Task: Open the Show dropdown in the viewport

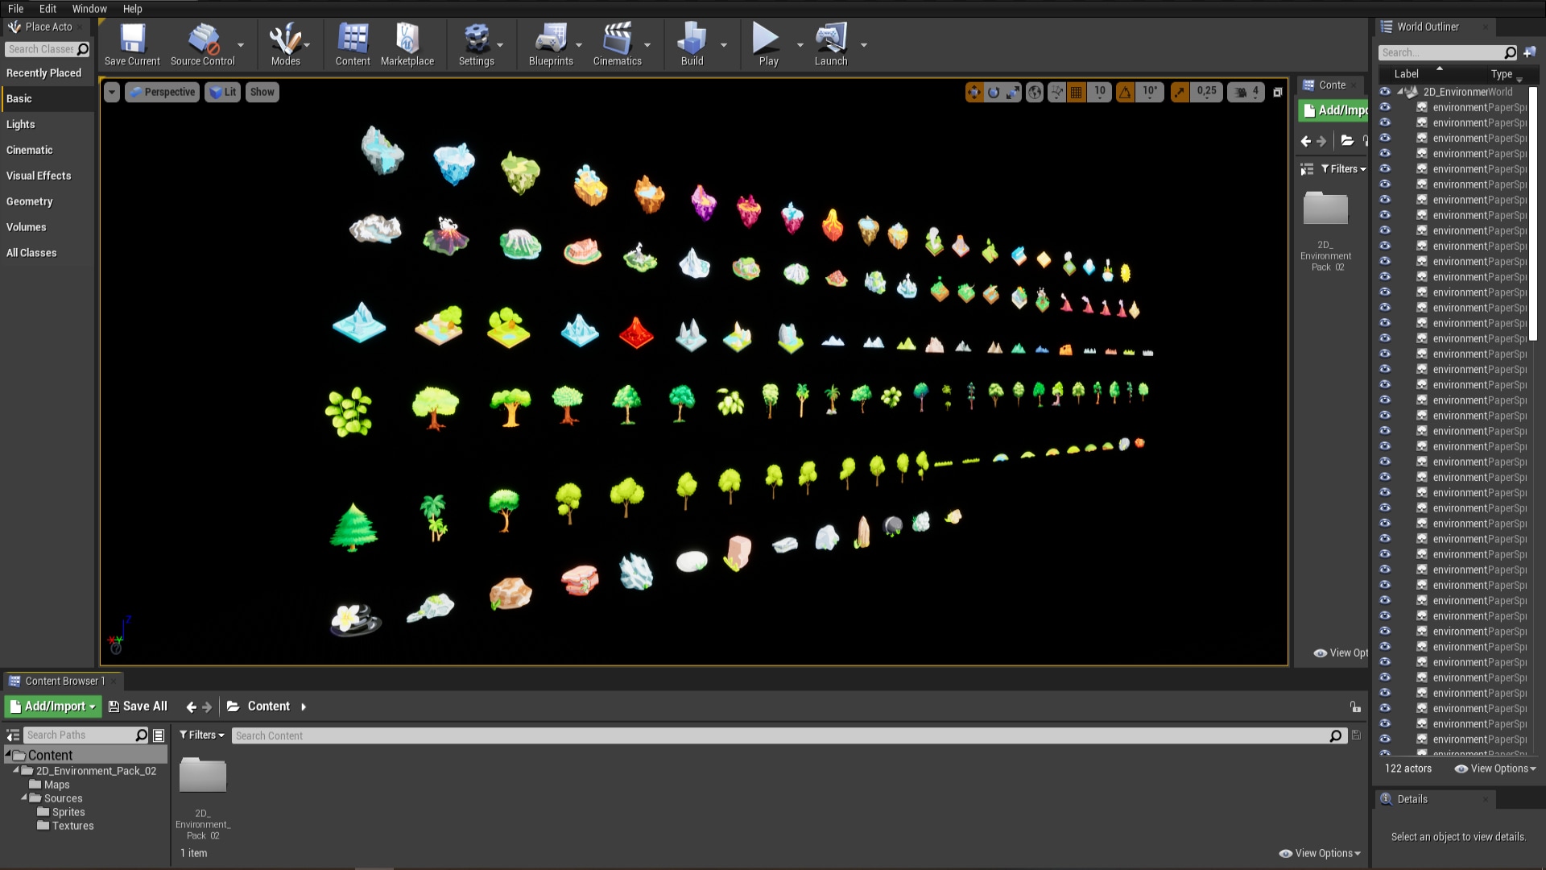Action: click(262, 92)
